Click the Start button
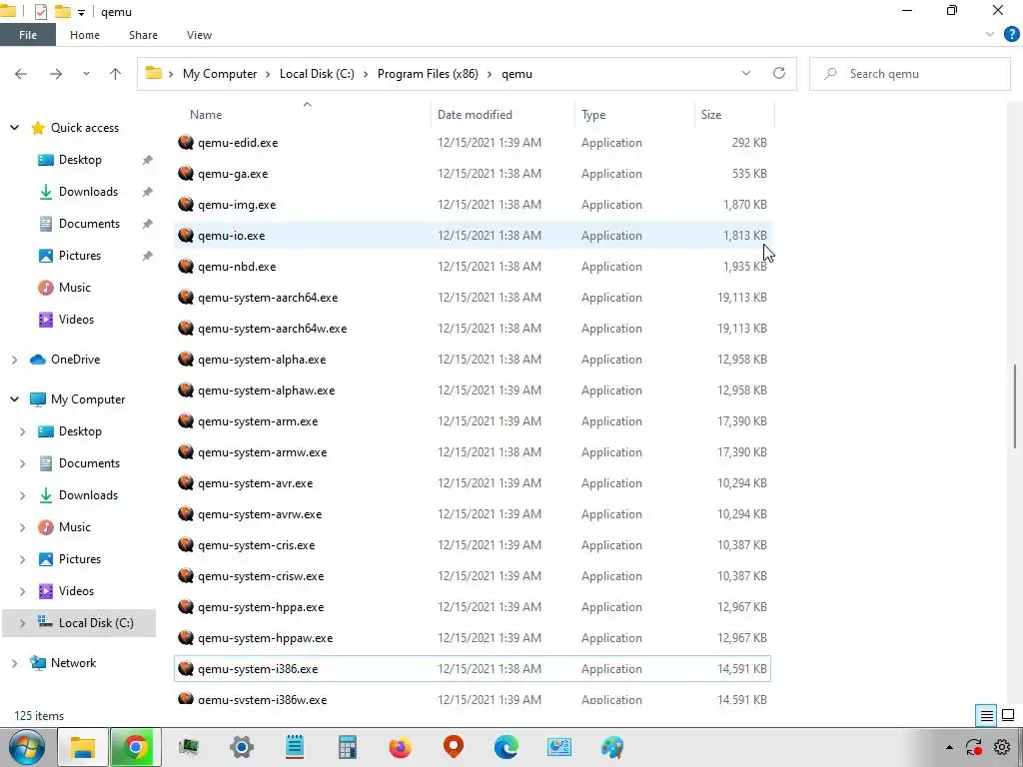Image resolution: width=1023 pixels, height=767 pixels. [x=27, y=747]
